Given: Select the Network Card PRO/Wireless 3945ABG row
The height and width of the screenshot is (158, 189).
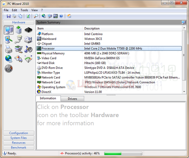Looking at the screenshot, I should (109, 82).
